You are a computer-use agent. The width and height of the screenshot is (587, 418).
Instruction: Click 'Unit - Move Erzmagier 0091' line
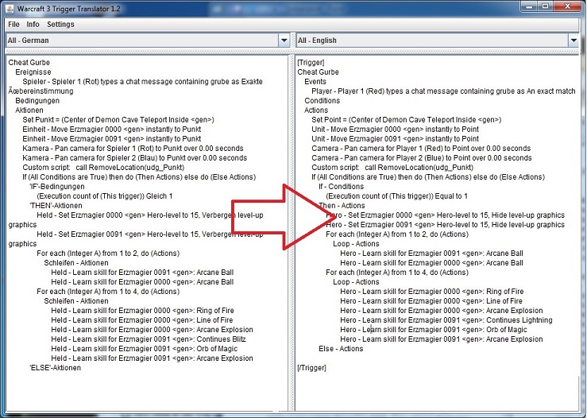pyautogui.click(x=396, y=139)
